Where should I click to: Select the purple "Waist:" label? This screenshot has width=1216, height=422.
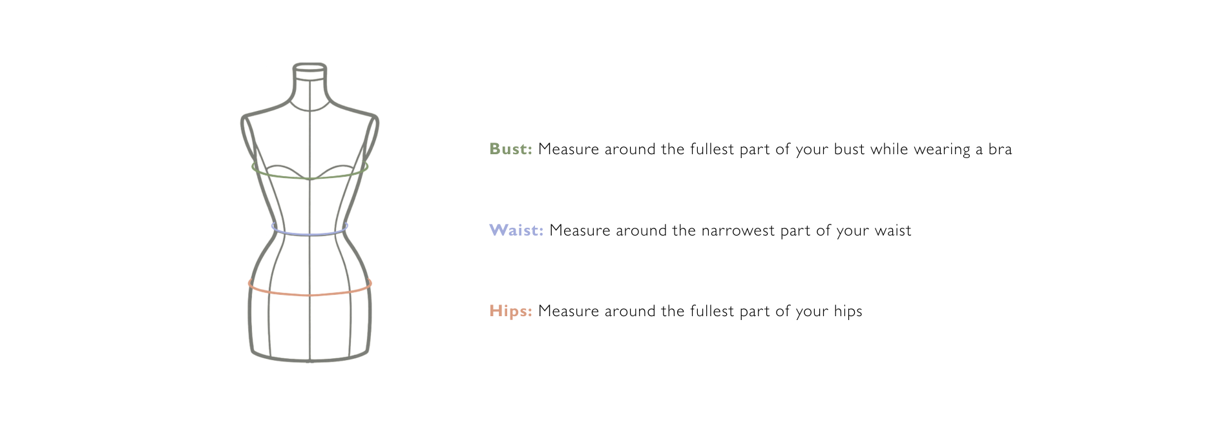[x=516, y=230]
